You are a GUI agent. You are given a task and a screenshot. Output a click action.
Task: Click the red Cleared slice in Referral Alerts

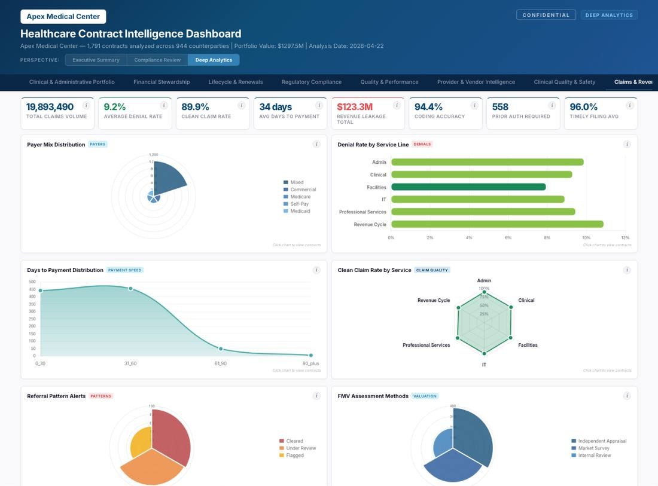(x=170, y=436)
